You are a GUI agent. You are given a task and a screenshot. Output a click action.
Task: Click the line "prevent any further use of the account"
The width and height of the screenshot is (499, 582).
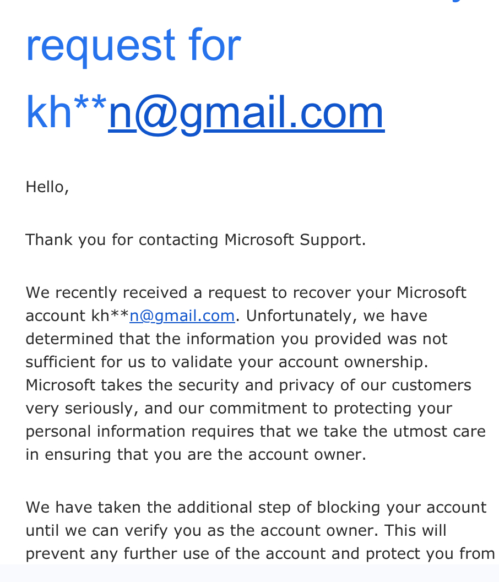(x=189, y=553)
